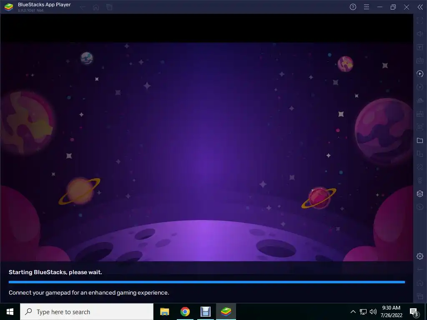Screen dimensions: 427x320
Task: Open Google Chrome from the taskbar
Action: click(185, 312)
